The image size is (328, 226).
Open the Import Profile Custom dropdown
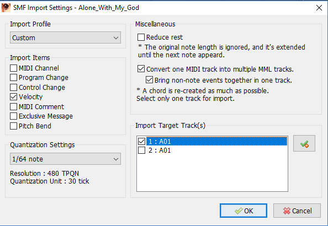[x=65, y=37]
